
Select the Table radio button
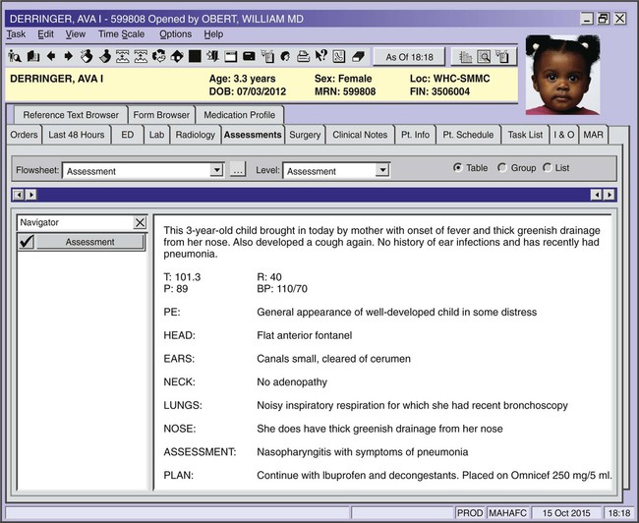click(458, 168)
